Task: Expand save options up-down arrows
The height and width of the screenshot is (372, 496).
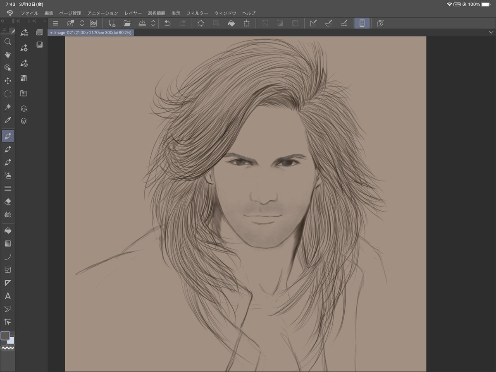Action: coord(153,23)
